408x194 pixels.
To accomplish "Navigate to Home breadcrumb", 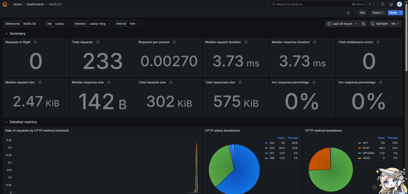I will [x=17, y=4].
